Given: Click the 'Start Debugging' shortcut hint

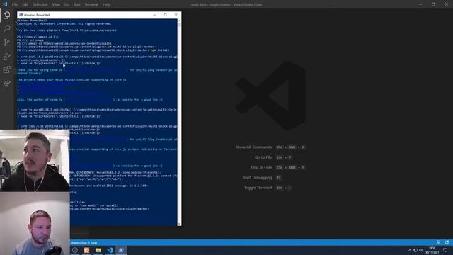Looking at the screenshot, I should (262, 178).
